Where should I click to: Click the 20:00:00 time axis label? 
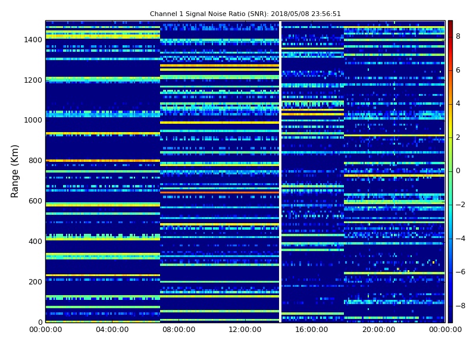[x=378, y=330]
